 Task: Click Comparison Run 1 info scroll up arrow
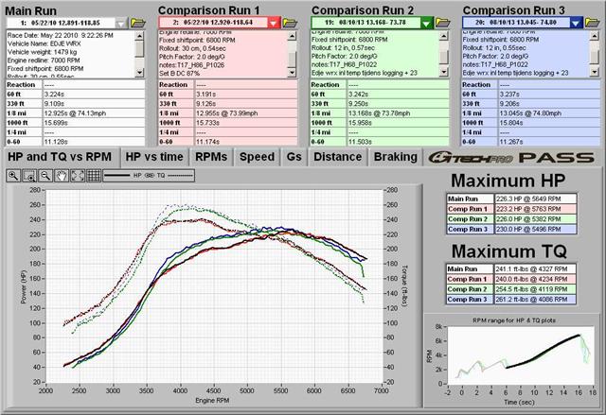(x=293, y=36)
